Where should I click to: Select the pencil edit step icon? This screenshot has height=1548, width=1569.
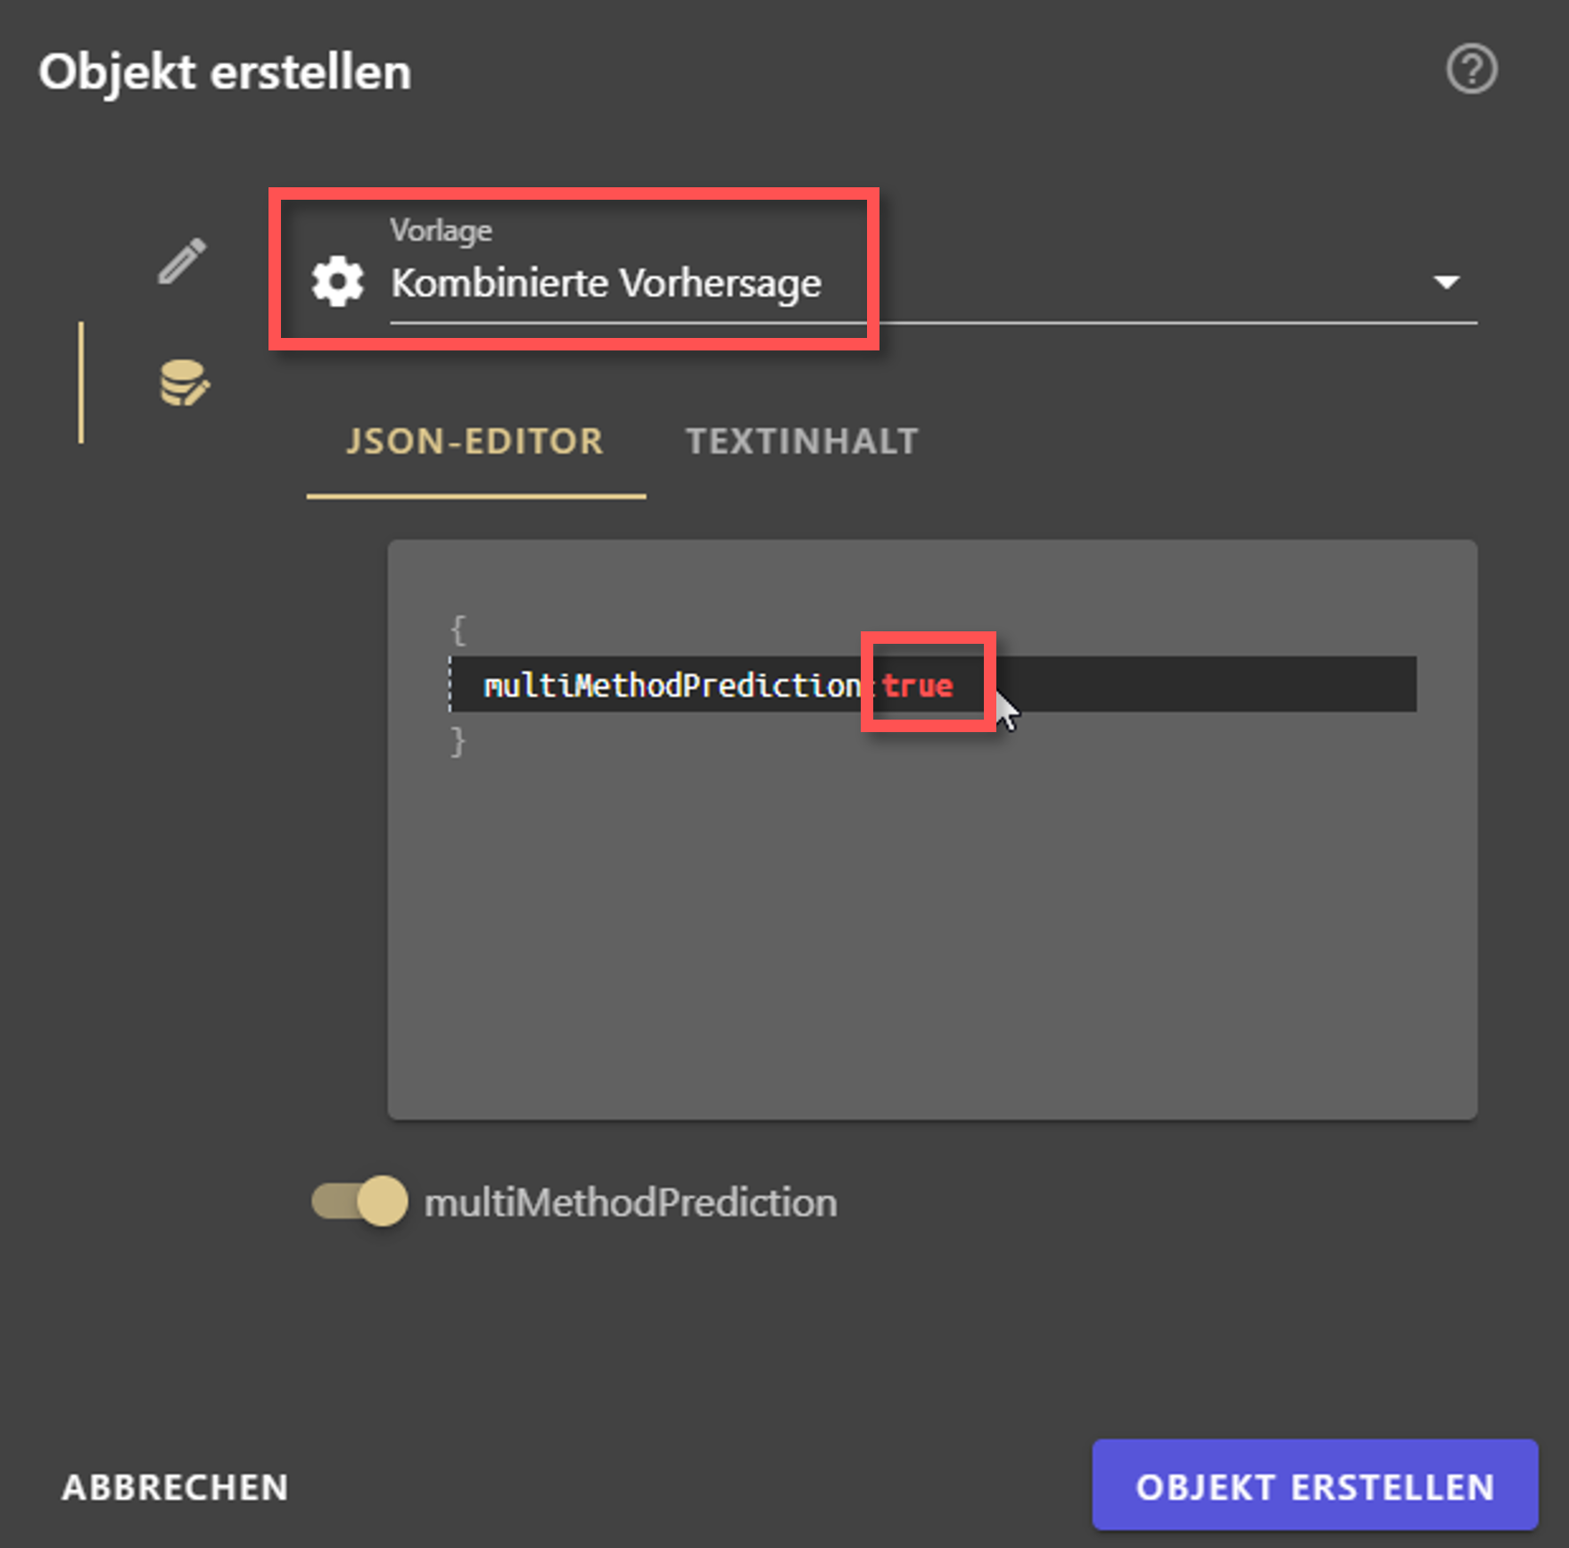pyautogui.click(x=182, y=261)
